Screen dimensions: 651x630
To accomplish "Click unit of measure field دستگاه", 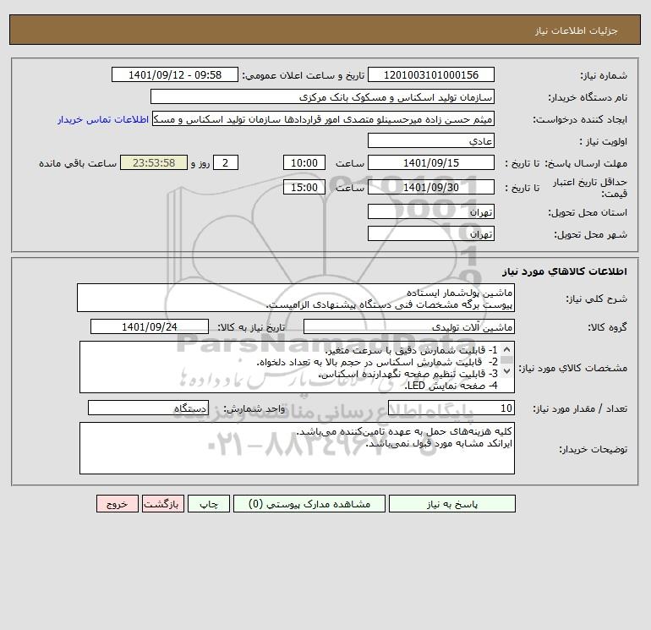I will pyautogui.click(x=148, y=408).
